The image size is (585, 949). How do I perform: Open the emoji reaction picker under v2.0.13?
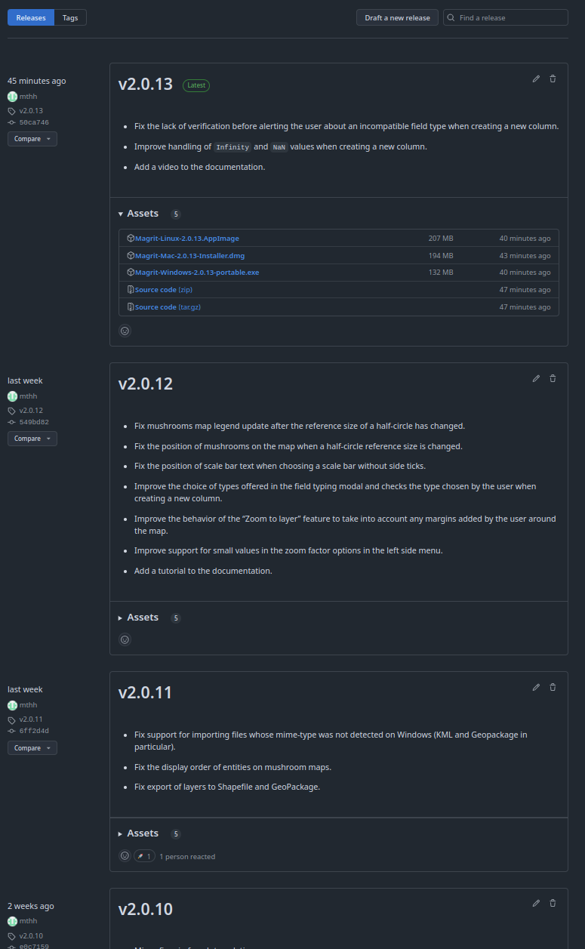[125, 331]
